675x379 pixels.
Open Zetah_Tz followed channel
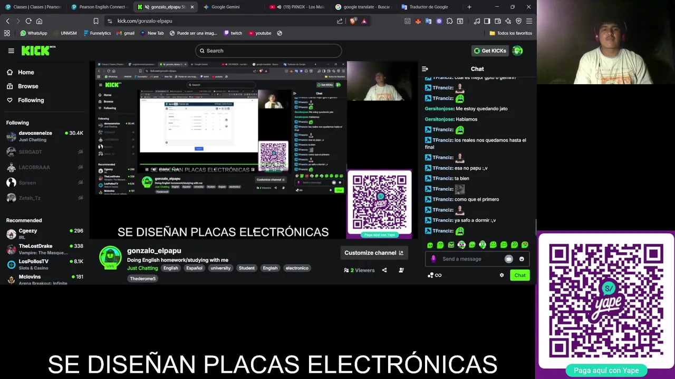tap(45, 198)
